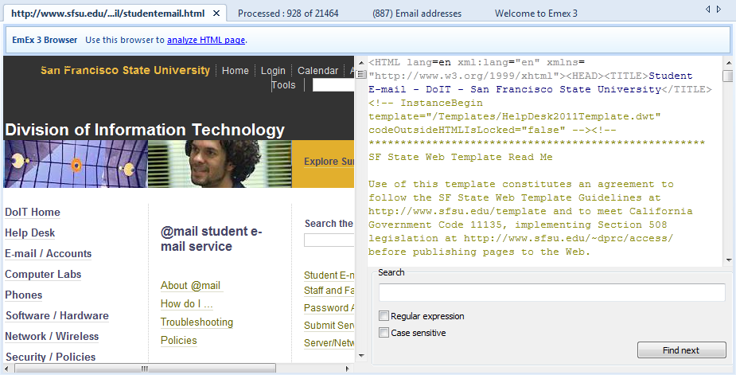Viewport: 736px width, 375px height.
Task: Focus the Search text field
Action: coord(552,293)
